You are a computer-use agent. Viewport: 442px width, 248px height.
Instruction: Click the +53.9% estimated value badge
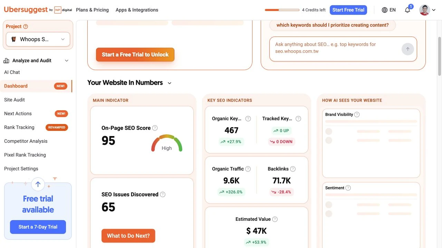click(257, 242)
